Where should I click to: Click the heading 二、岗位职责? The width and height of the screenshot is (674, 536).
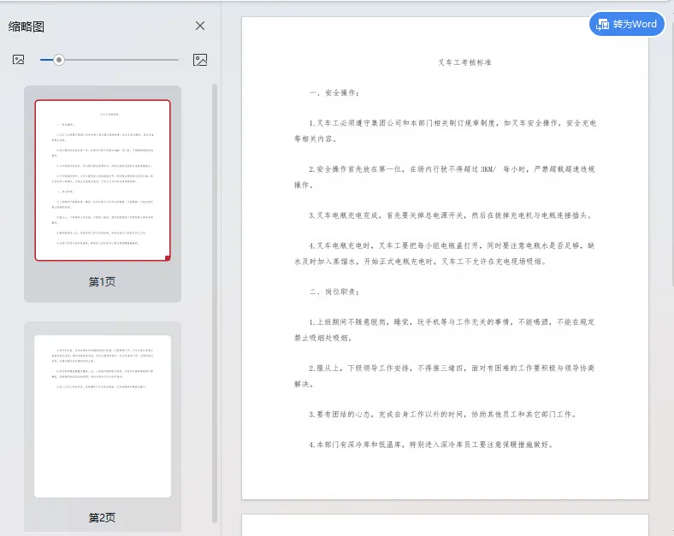pyautogui.click(x=334, y=292)
